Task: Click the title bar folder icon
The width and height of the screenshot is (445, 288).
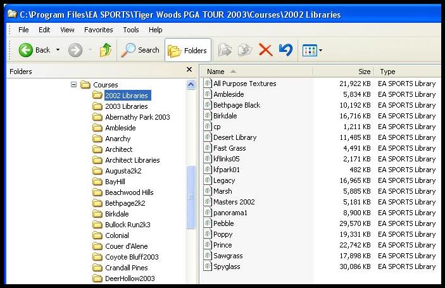Action: tap(12, 14)
